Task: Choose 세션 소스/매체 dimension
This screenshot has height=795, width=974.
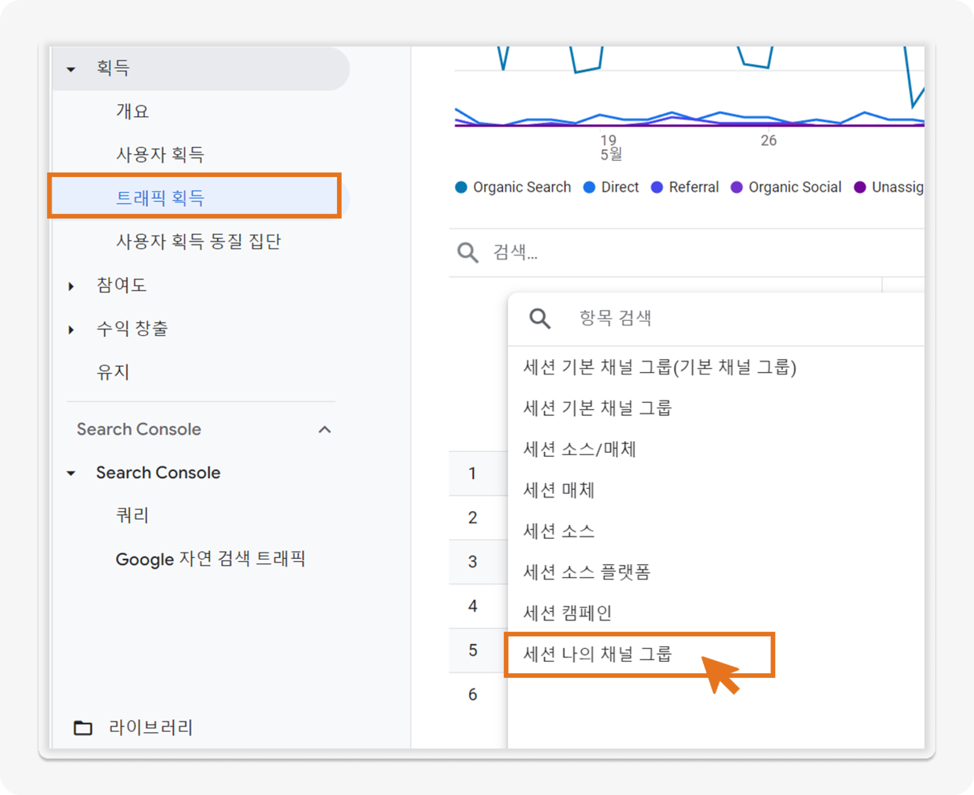Action: pyautogui.click(x=580, y=449)
